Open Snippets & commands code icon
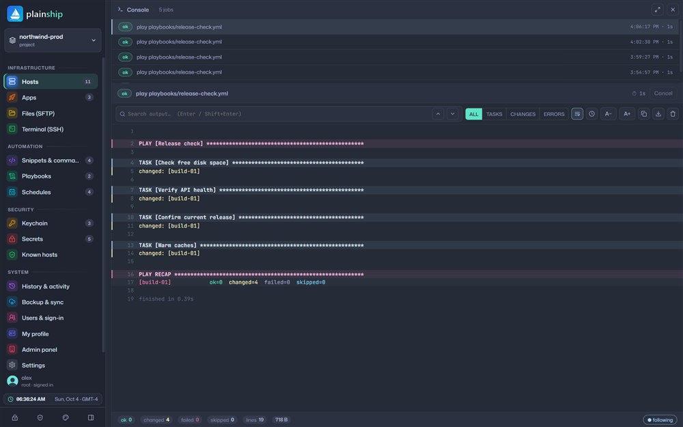The image size is (683, 427). [12, 161]
